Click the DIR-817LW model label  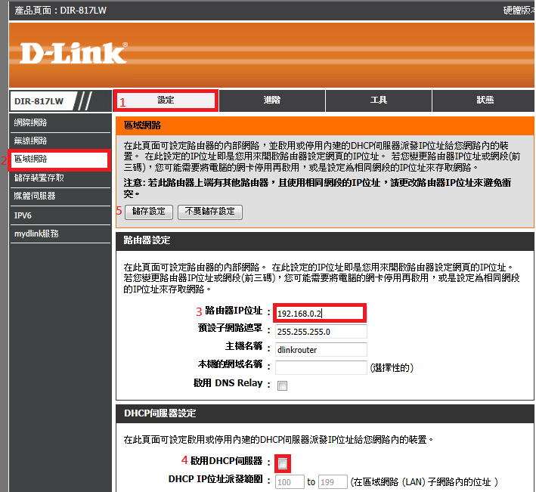39,101
